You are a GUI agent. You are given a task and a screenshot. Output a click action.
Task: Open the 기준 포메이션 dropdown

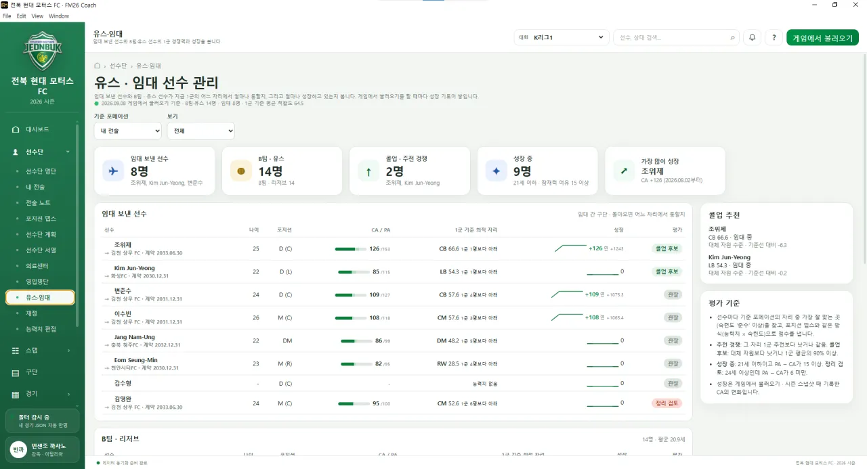(127, 131)
